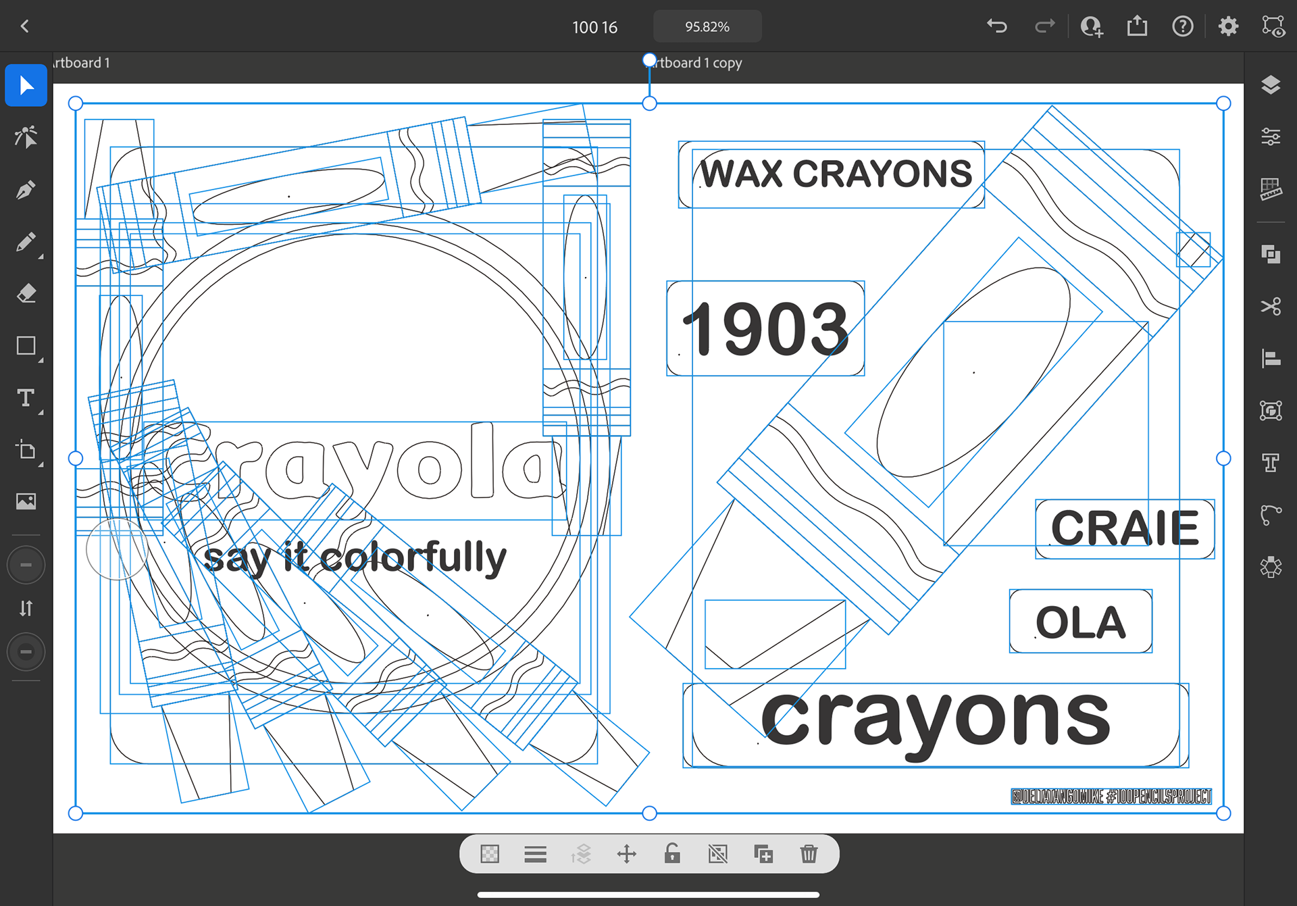Activate the Eraser tool

[x=26, y=294]
